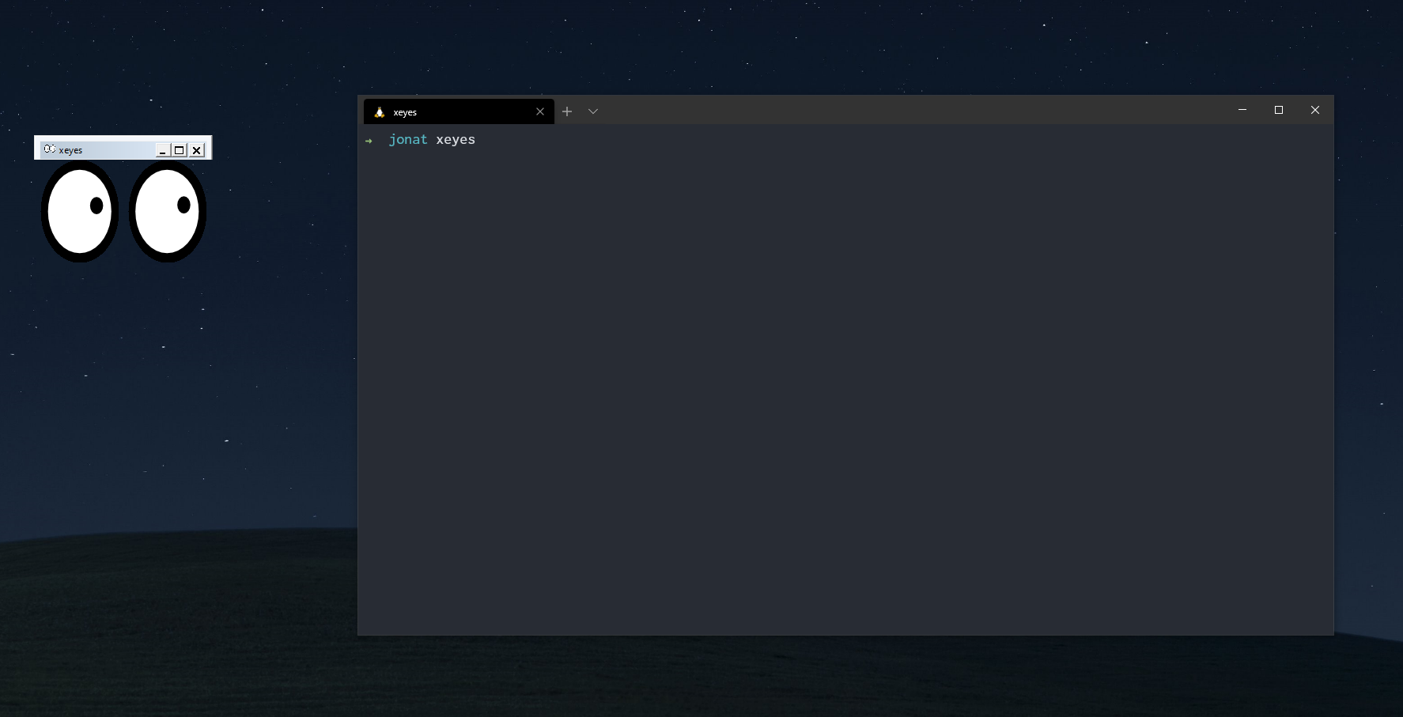Click the right eye's pupil
1403x717 pixels.
pyautogui.click(x=183, y=206)
